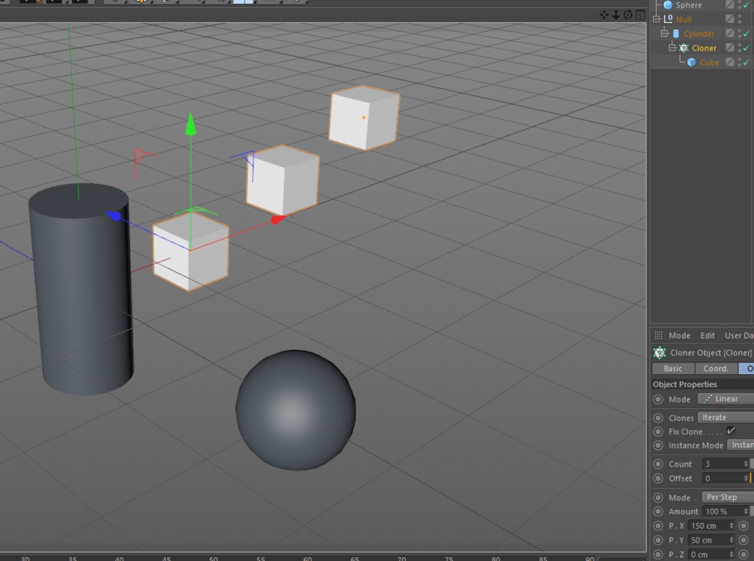Click the Offset value field
The width and height of the screenshot is (754, 561).
coord(725,478)
